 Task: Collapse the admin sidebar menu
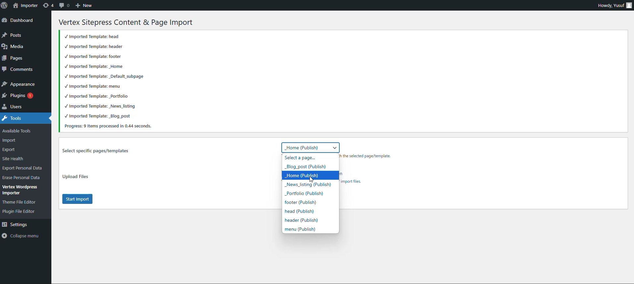26,236
